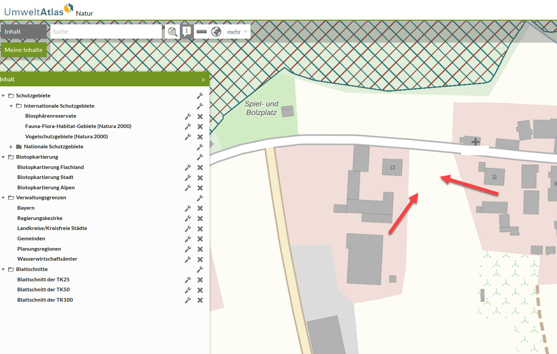
Task: Remove the Blattschnitt der TK50 layer
Action: point(200,290)
